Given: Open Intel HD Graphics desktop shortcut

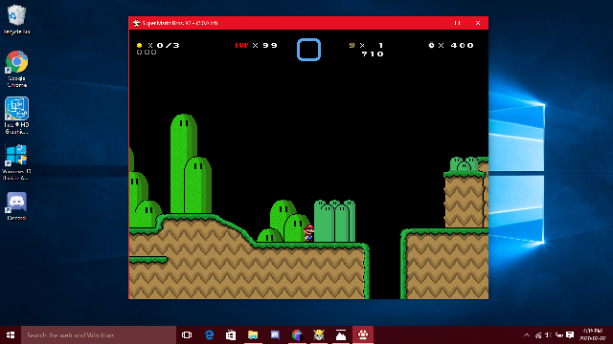Looking at the screenshot, I should coord(16,116).
